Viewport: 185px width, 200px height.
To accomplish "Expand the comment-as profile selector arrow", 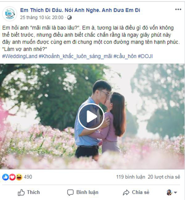I will (175, 192).
